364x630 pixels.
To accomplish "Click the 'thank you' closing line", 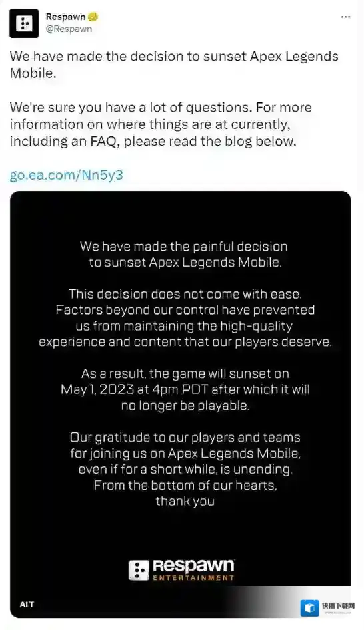I will tap(185, 501).
